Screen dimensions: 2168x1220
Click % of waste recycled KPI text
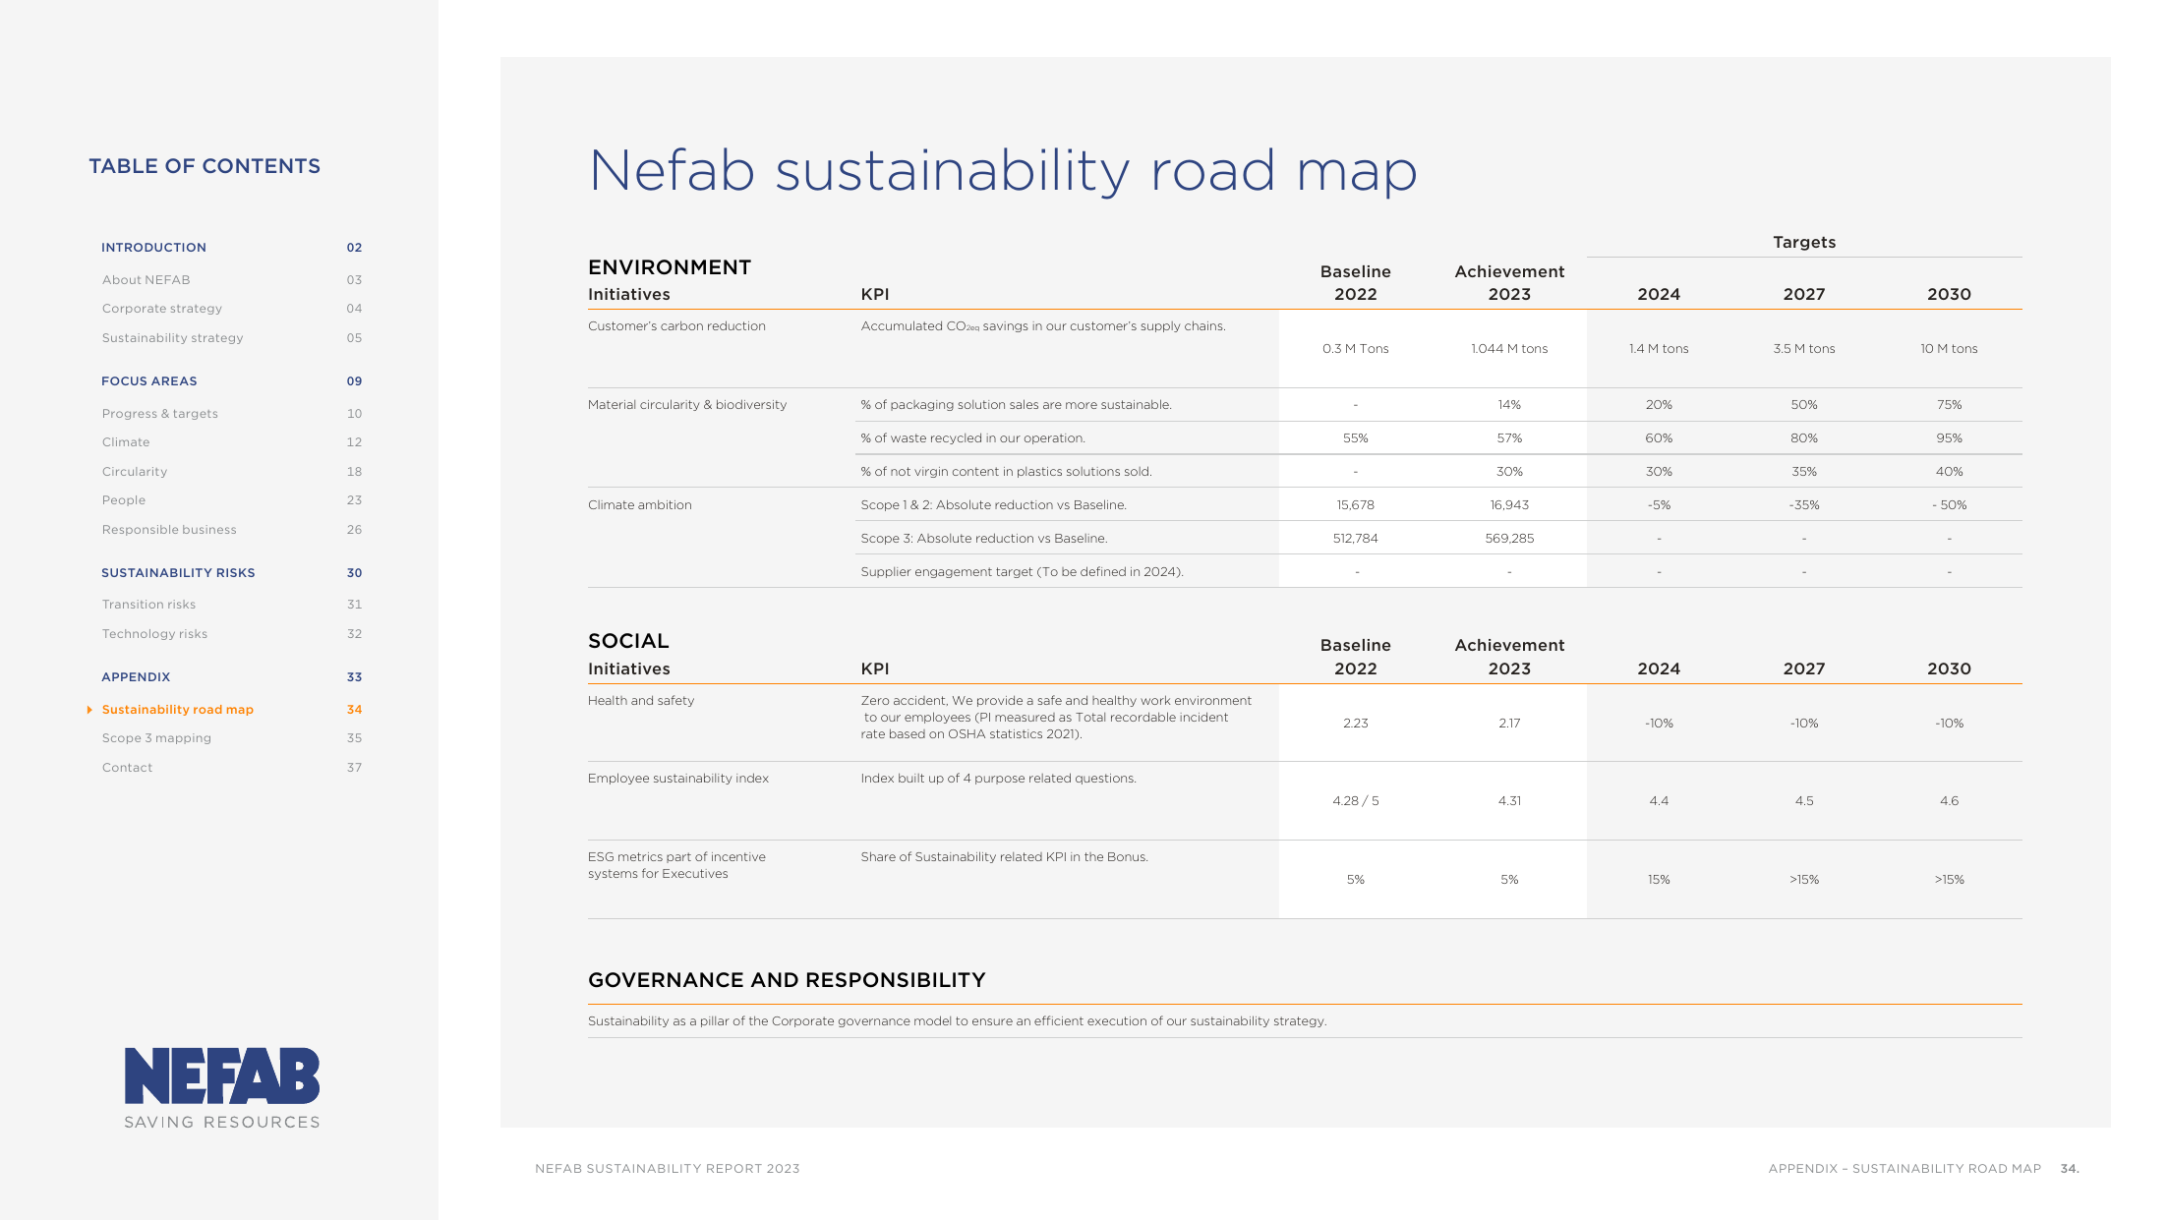[x=973, y=438]
